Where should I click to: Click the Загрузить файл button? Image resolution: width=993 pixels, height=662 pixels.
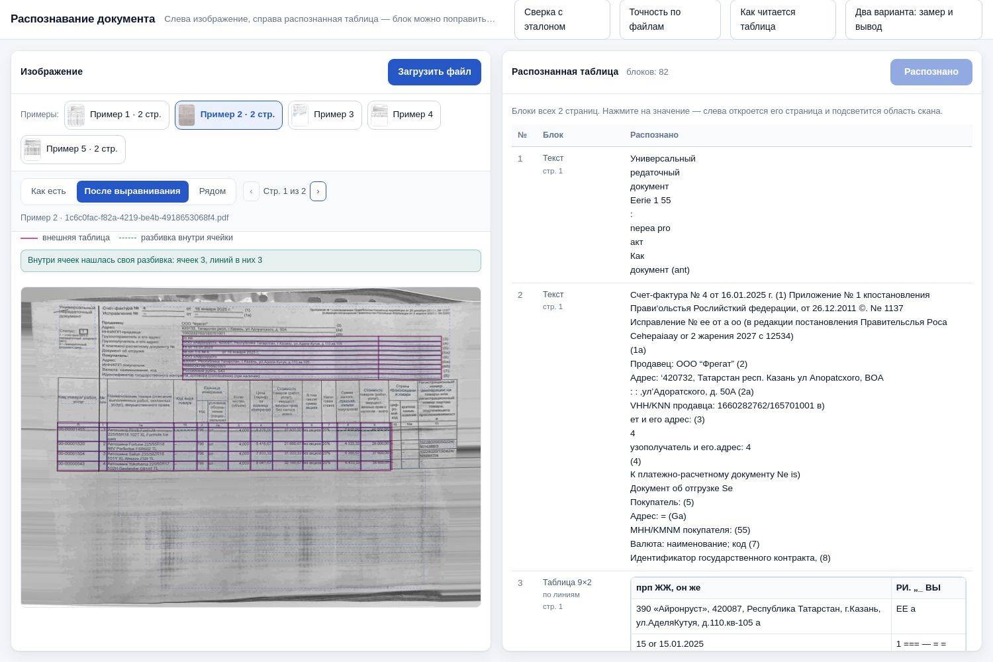(434, 72)
